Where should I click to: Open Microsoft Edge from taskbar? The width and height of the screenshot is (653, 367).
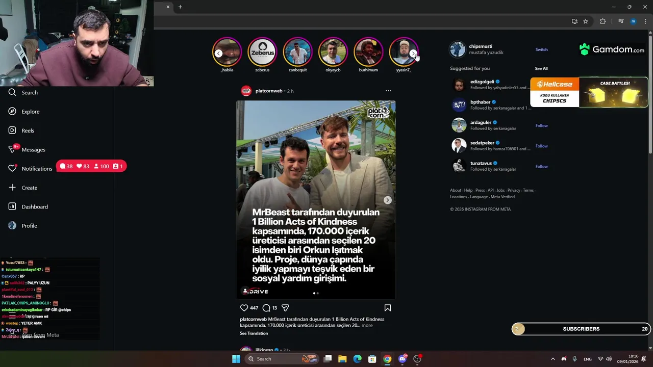click(357, 359)
